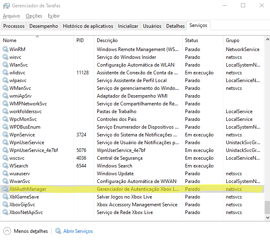Sort by the PID column header
270x241 pixels.
tap(84, 40)
